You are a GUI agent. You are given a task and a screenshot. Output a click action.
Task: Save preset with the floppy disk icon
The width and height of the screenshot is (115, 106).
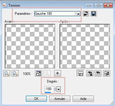click(x=94, y=14)
